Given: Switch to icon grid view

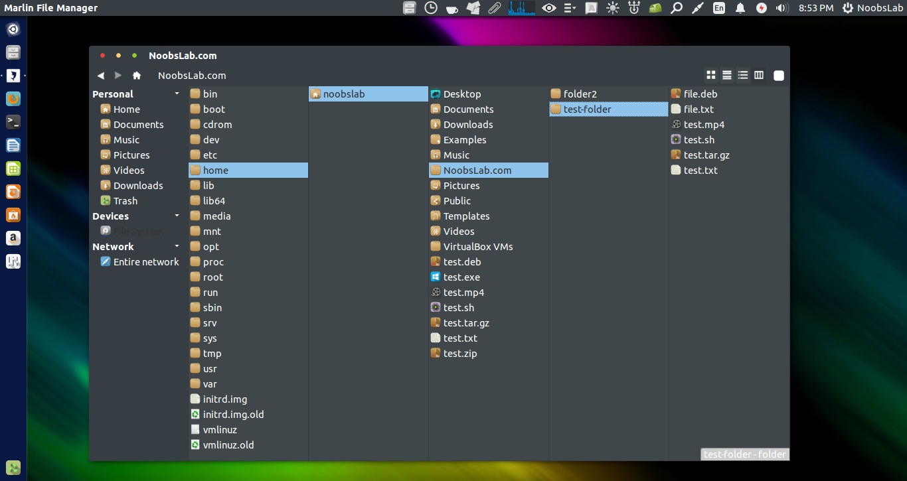Looking at the screenshot, I should point(711,76).
